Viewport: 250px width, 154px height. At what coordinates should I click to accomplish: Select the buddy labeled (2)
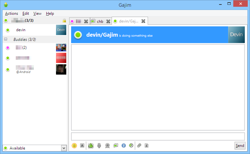tap(35, 48)
